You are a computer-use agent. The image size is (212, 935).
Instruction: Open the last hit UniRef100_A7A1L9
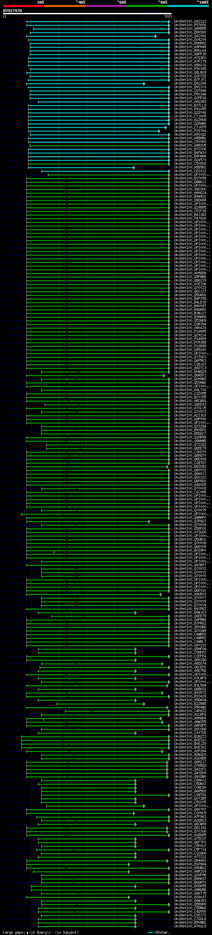[x=190, y=926]
